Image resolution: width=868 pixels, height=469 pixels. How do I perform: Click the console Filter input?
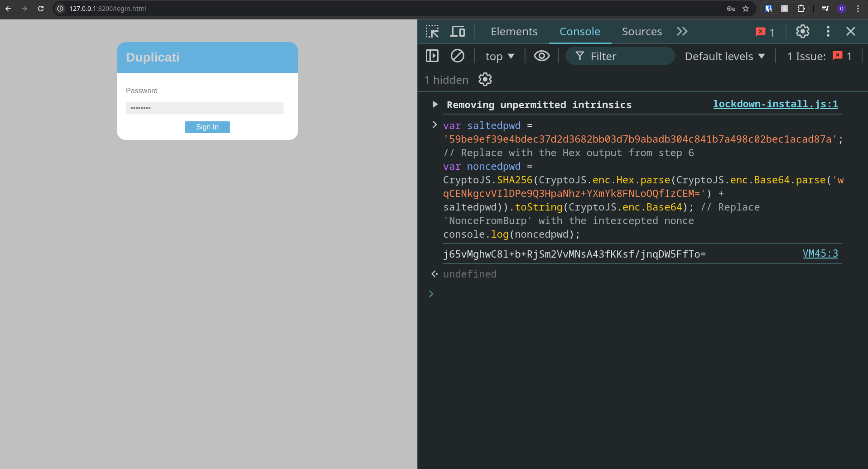(x=620, y=56)
